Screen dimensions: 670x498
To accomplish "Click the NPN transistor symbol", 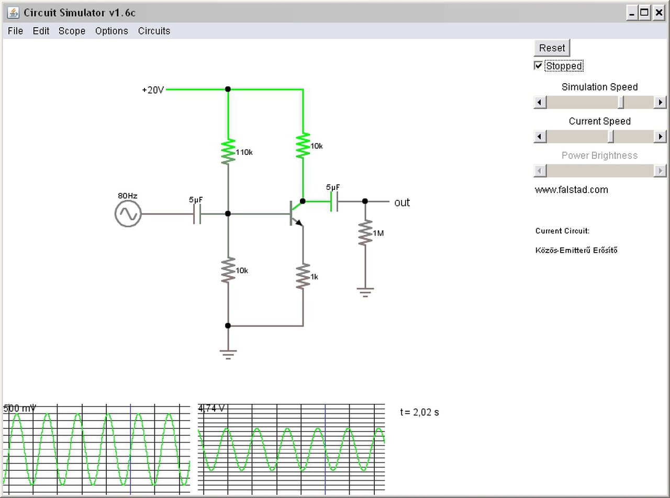I will (296, 213).
